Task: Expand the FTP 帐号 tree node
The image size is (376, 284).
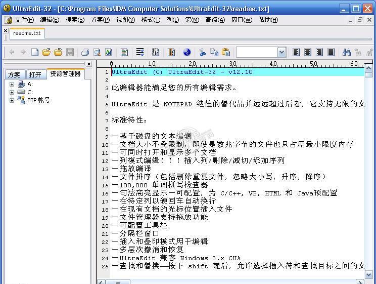Action: (12, 100)
